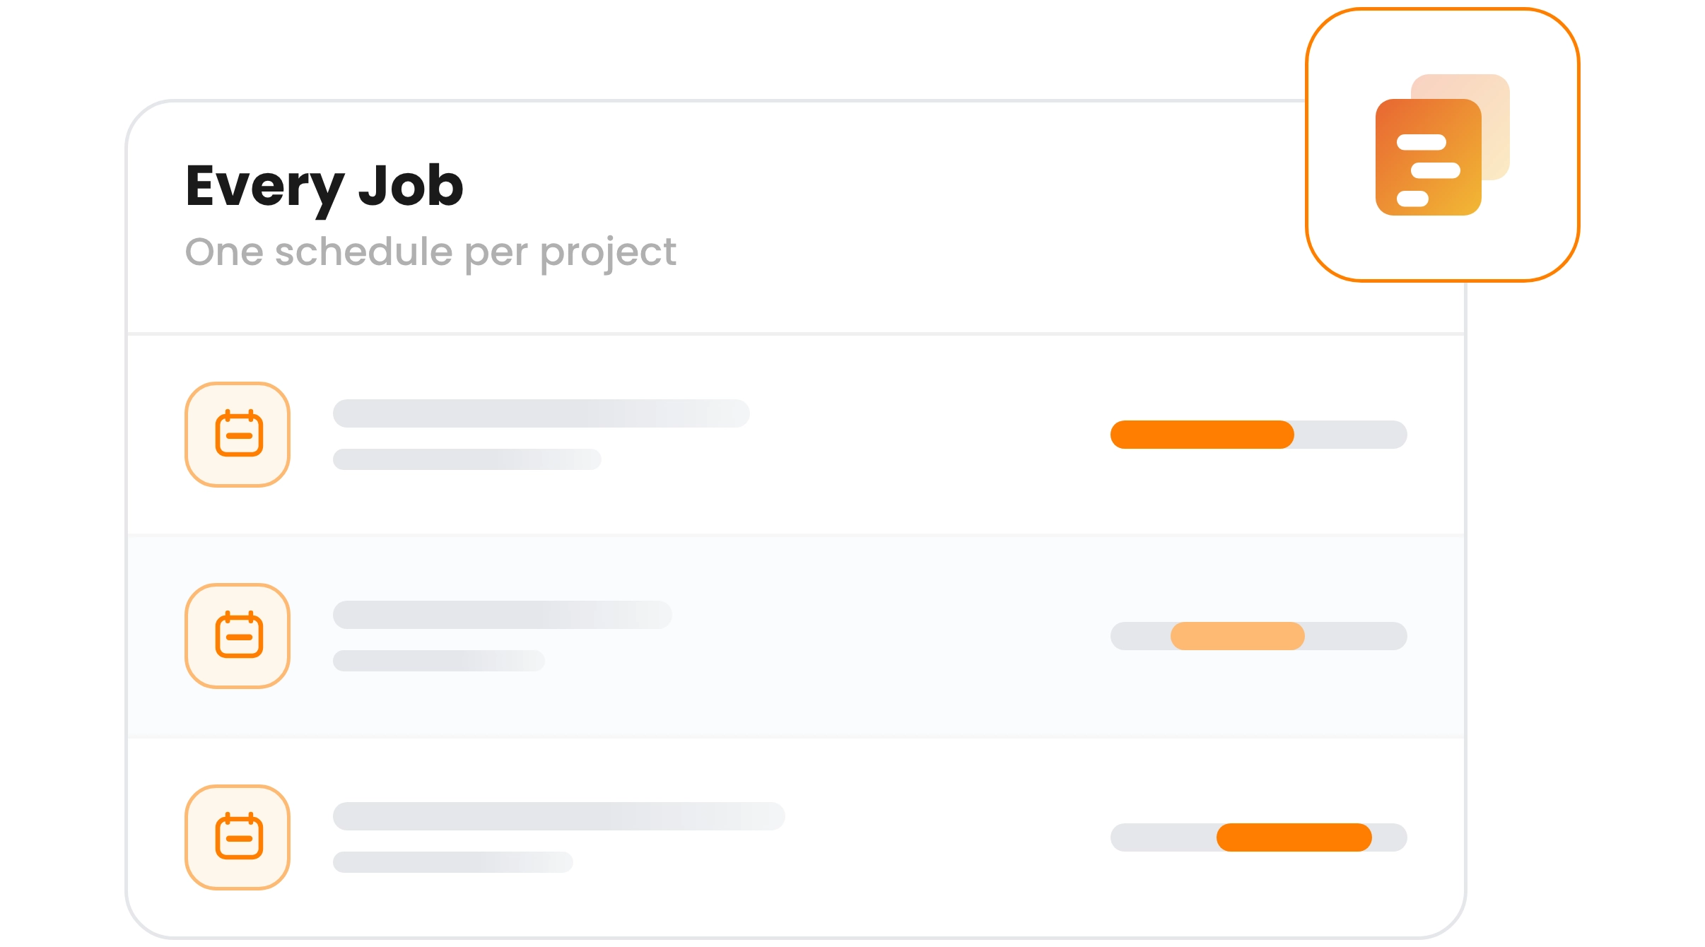Click first row's short subtitle placeholder bar
The height and width of the screenshot is (947, 1705).
pyautogui.click(x=467, y=459)
